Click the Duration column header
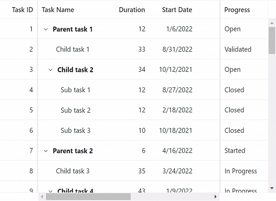This screenshot has width=276, height=201. click(132, 10)
